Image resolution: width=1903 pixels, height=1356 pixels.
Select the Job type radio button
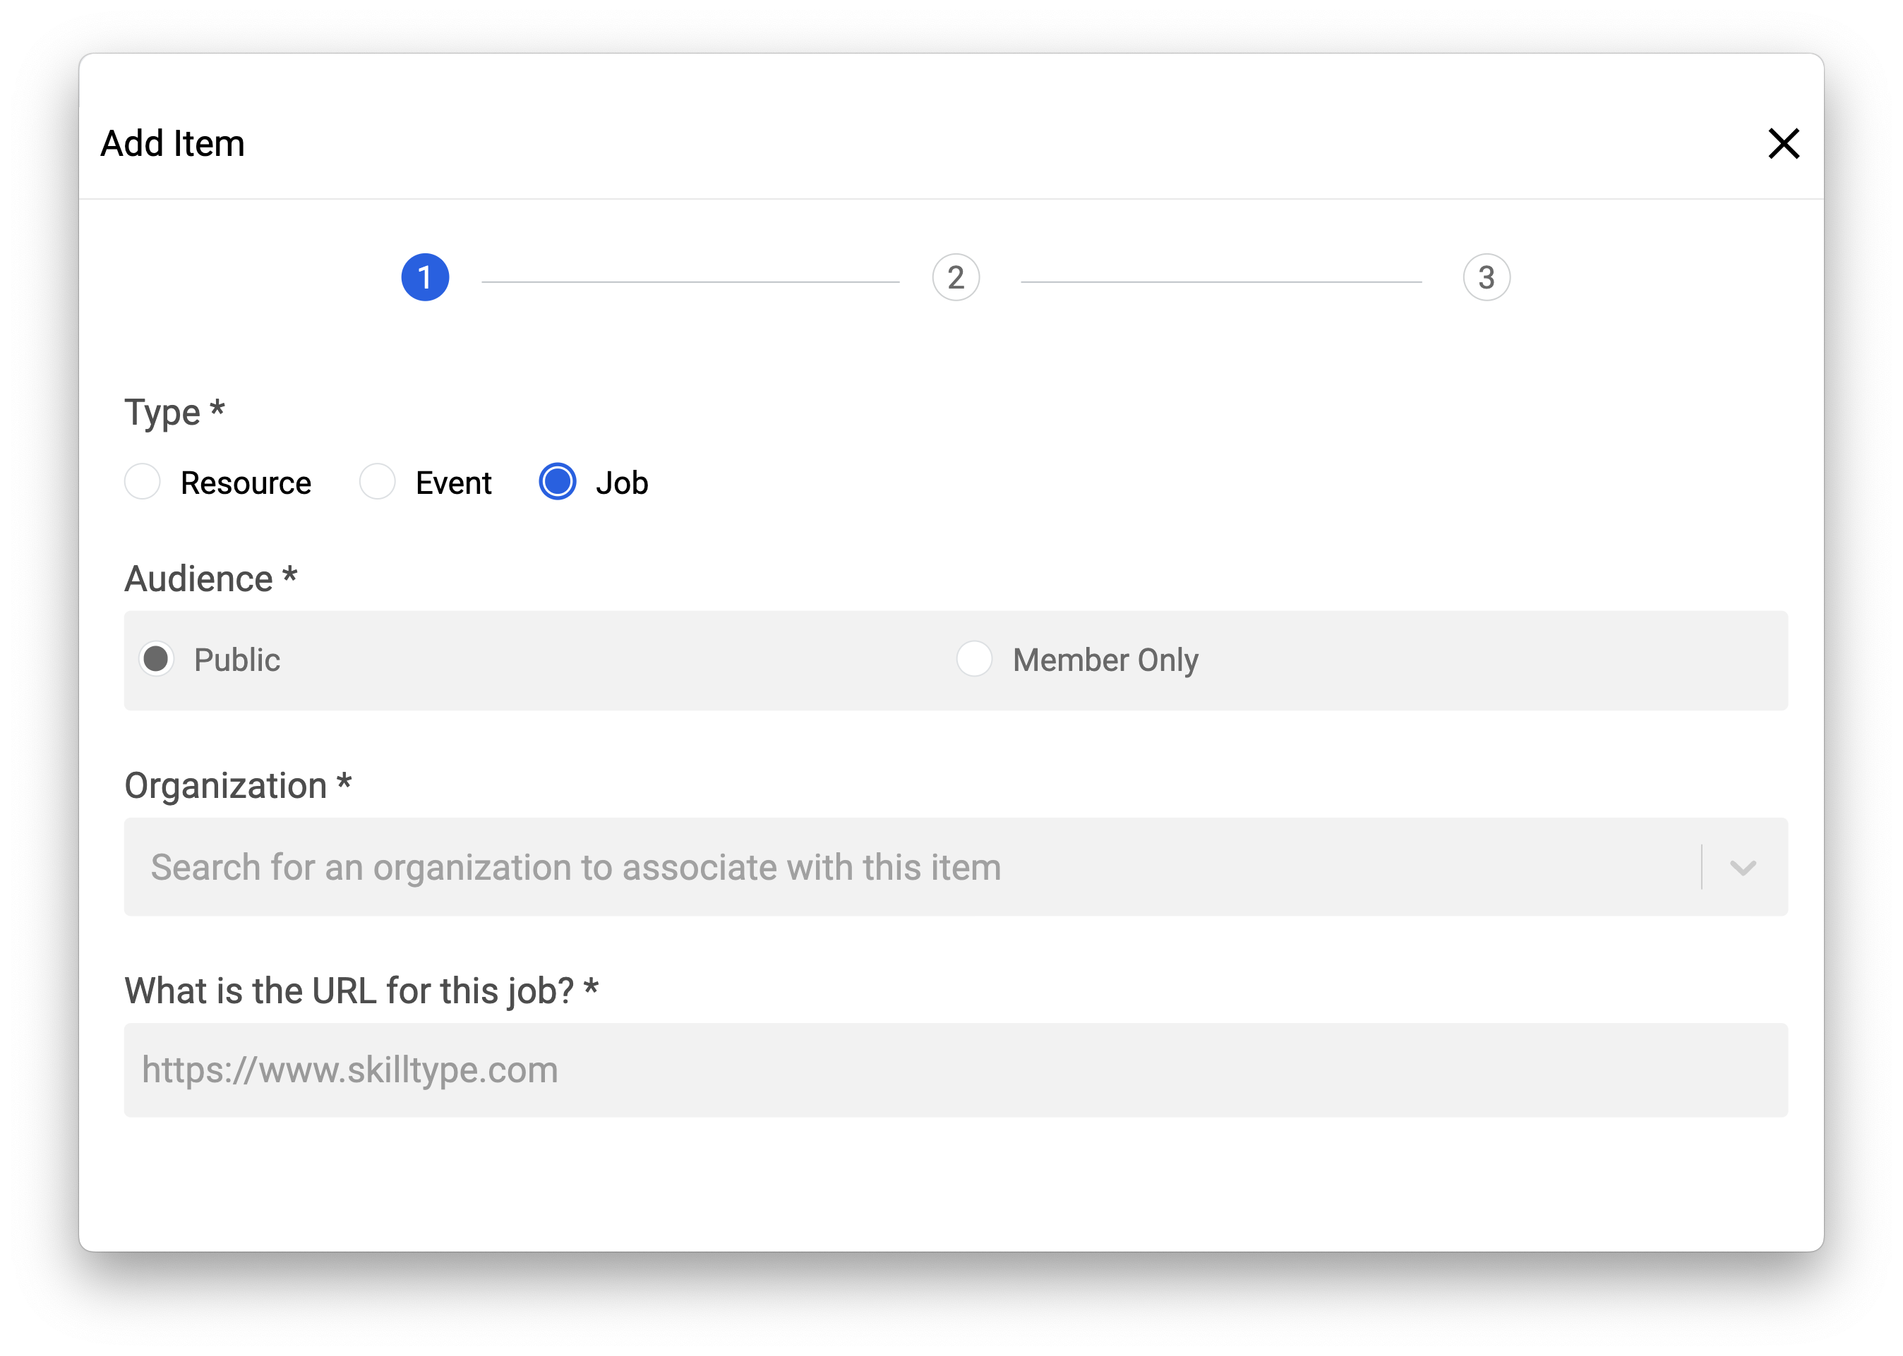coord(557,482)
